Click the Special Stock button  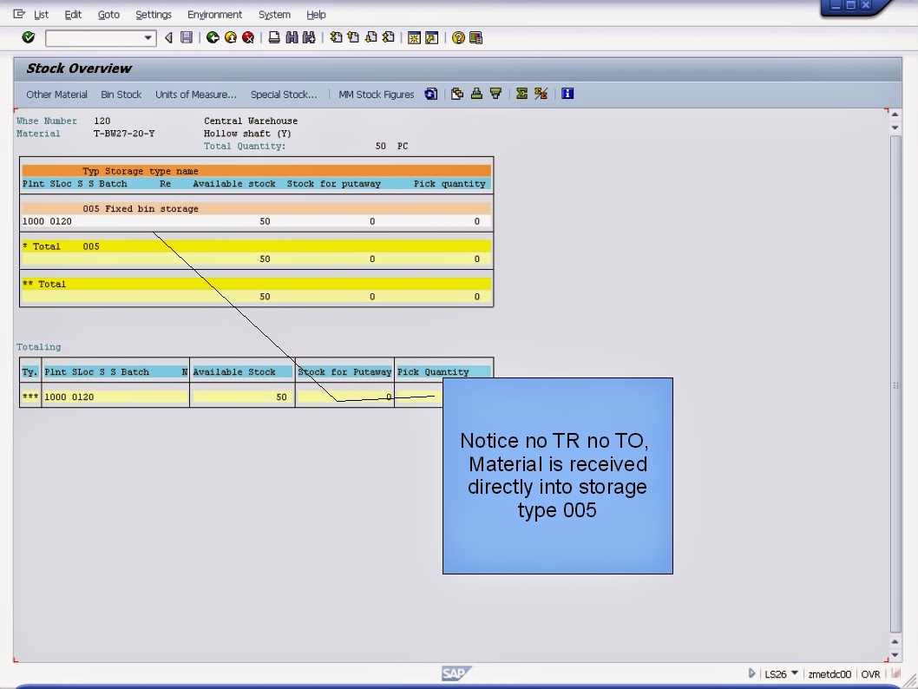click(x=284, y=94)
